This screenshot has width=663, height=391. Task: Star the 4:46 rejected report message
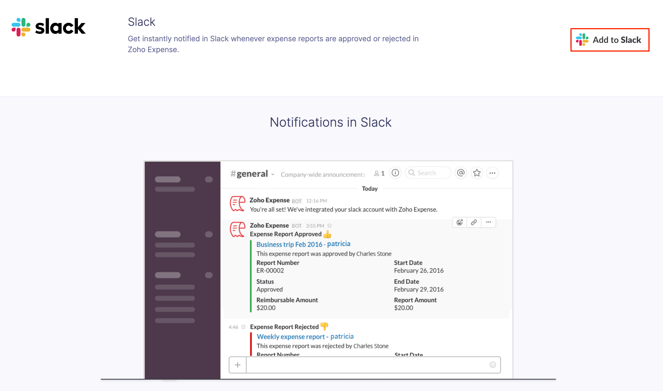click(244, 327)
